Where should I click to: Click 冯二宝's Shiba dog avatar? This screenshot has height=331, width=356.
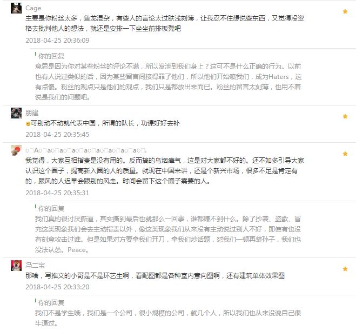16,266
